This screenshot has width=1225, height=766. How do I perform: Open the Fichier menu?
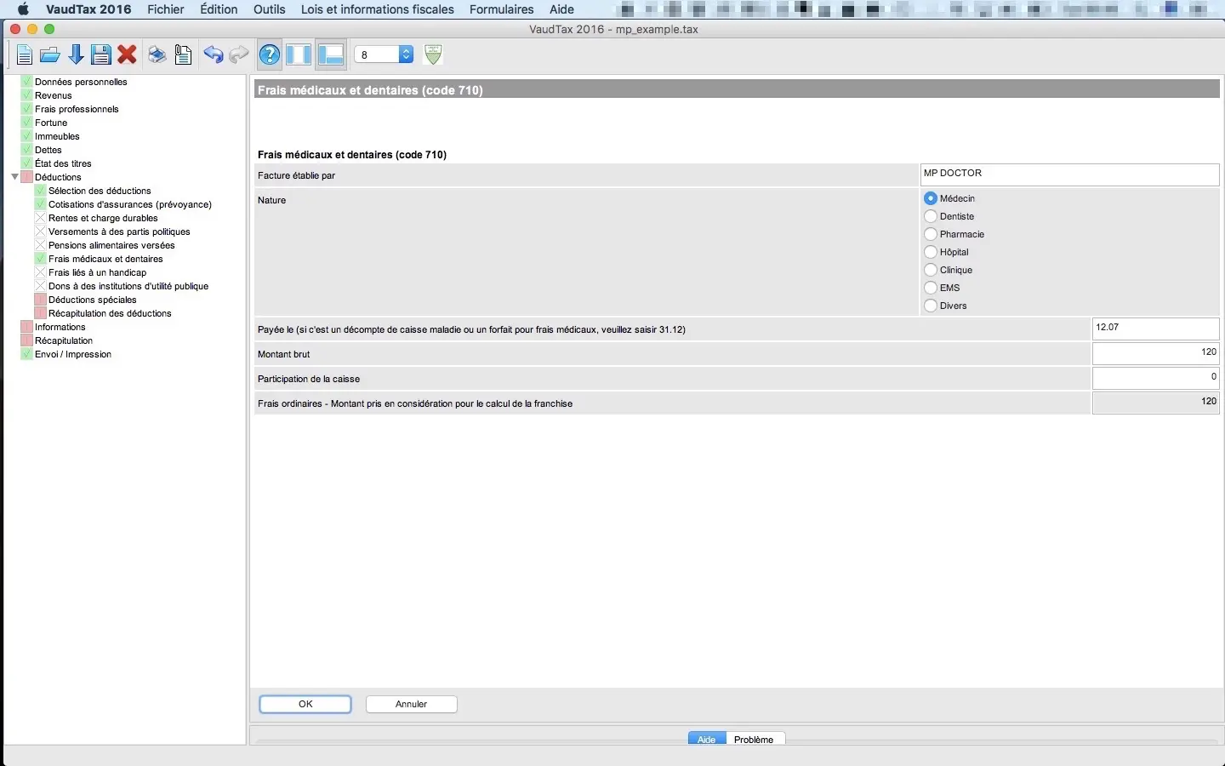pos(166,9)
